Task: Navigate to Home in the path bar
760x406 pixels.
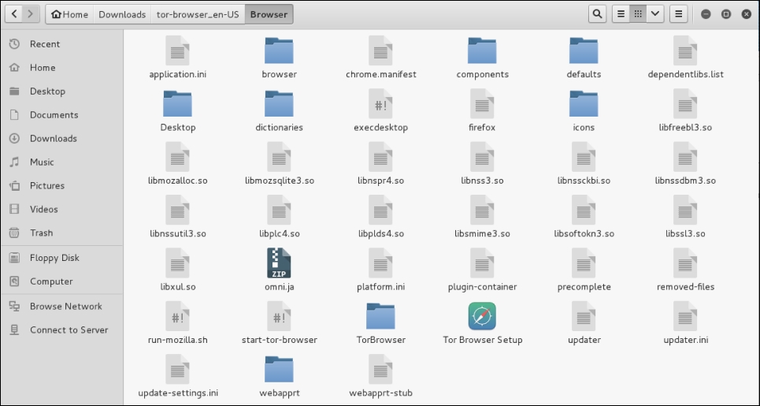Action: [x=70, y=14]
